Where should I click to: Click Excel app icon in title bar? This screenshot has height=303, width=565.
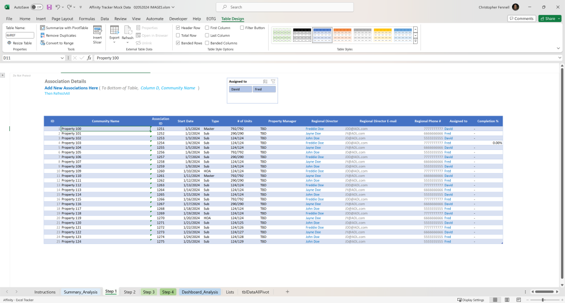[7, 7]
